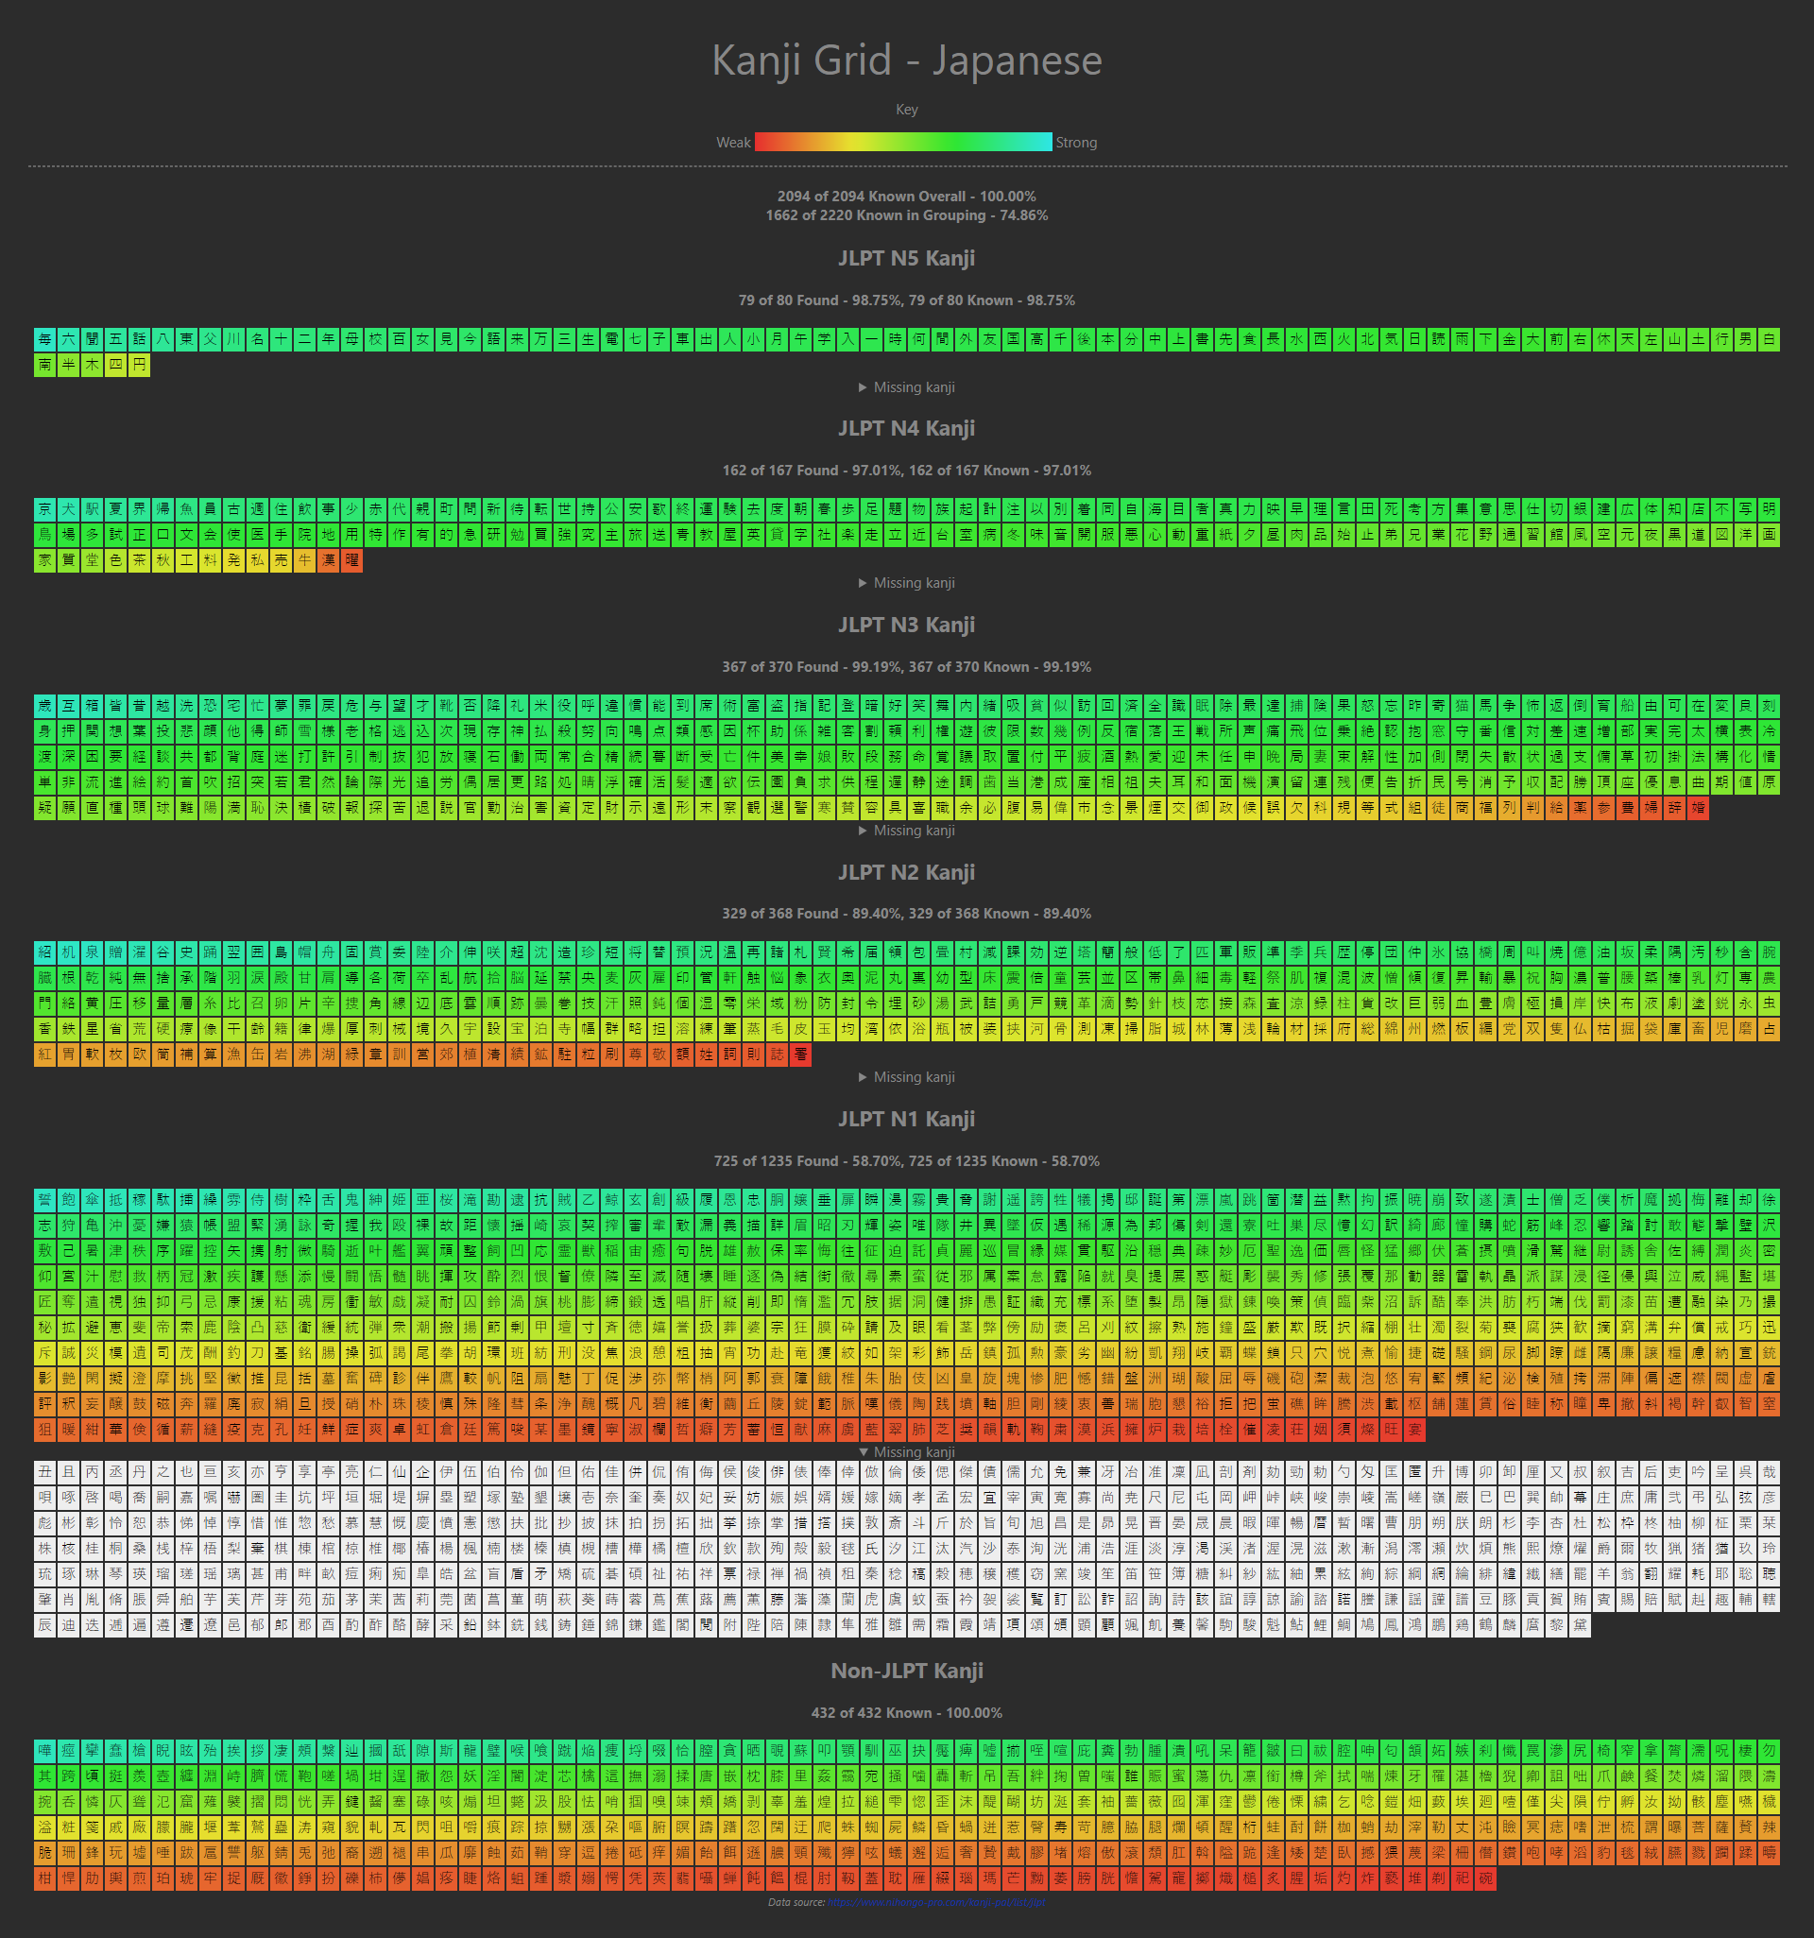Select the orange 漢 tile
Viewport: 1814px width, 1938px height.
coord(329,560)
